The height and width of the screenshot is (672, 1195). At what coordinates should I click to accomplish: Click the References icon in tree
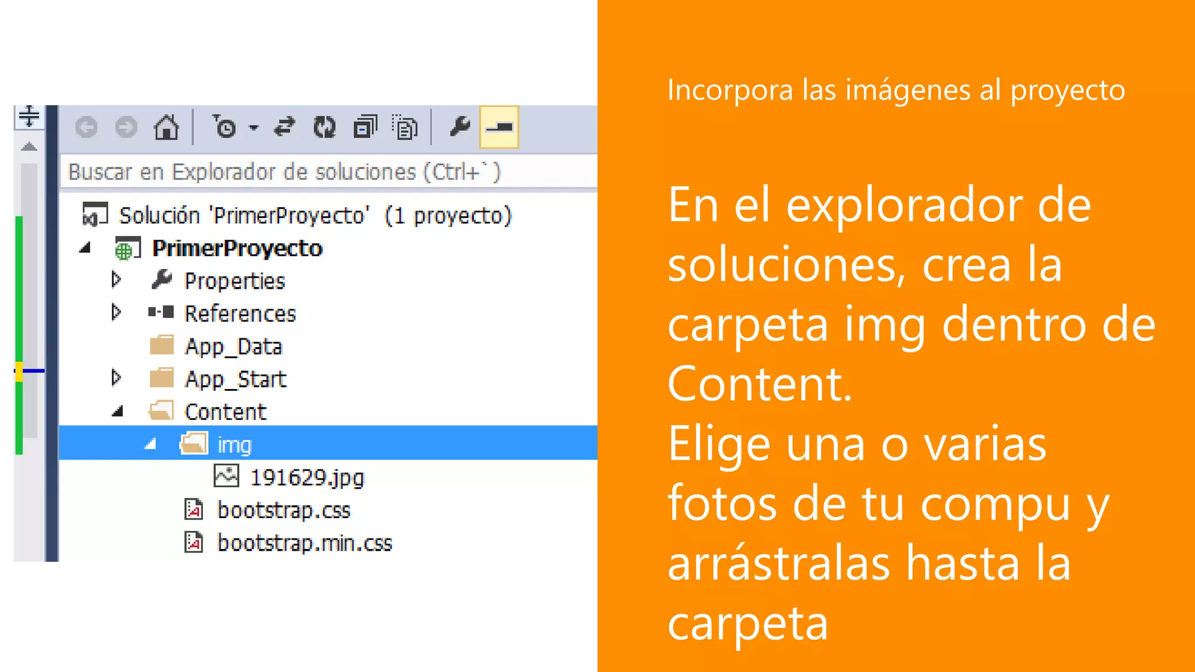click(x=161, y=312)
